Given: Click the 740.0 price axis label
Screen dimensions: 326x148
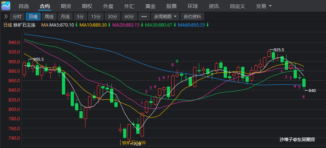Looking at the screenshot, I should 14,138.
